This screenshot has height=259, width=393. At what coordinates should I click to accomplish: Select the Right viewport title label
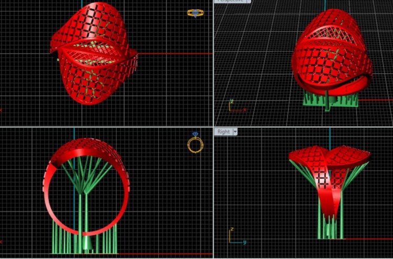tap(223, 132)
